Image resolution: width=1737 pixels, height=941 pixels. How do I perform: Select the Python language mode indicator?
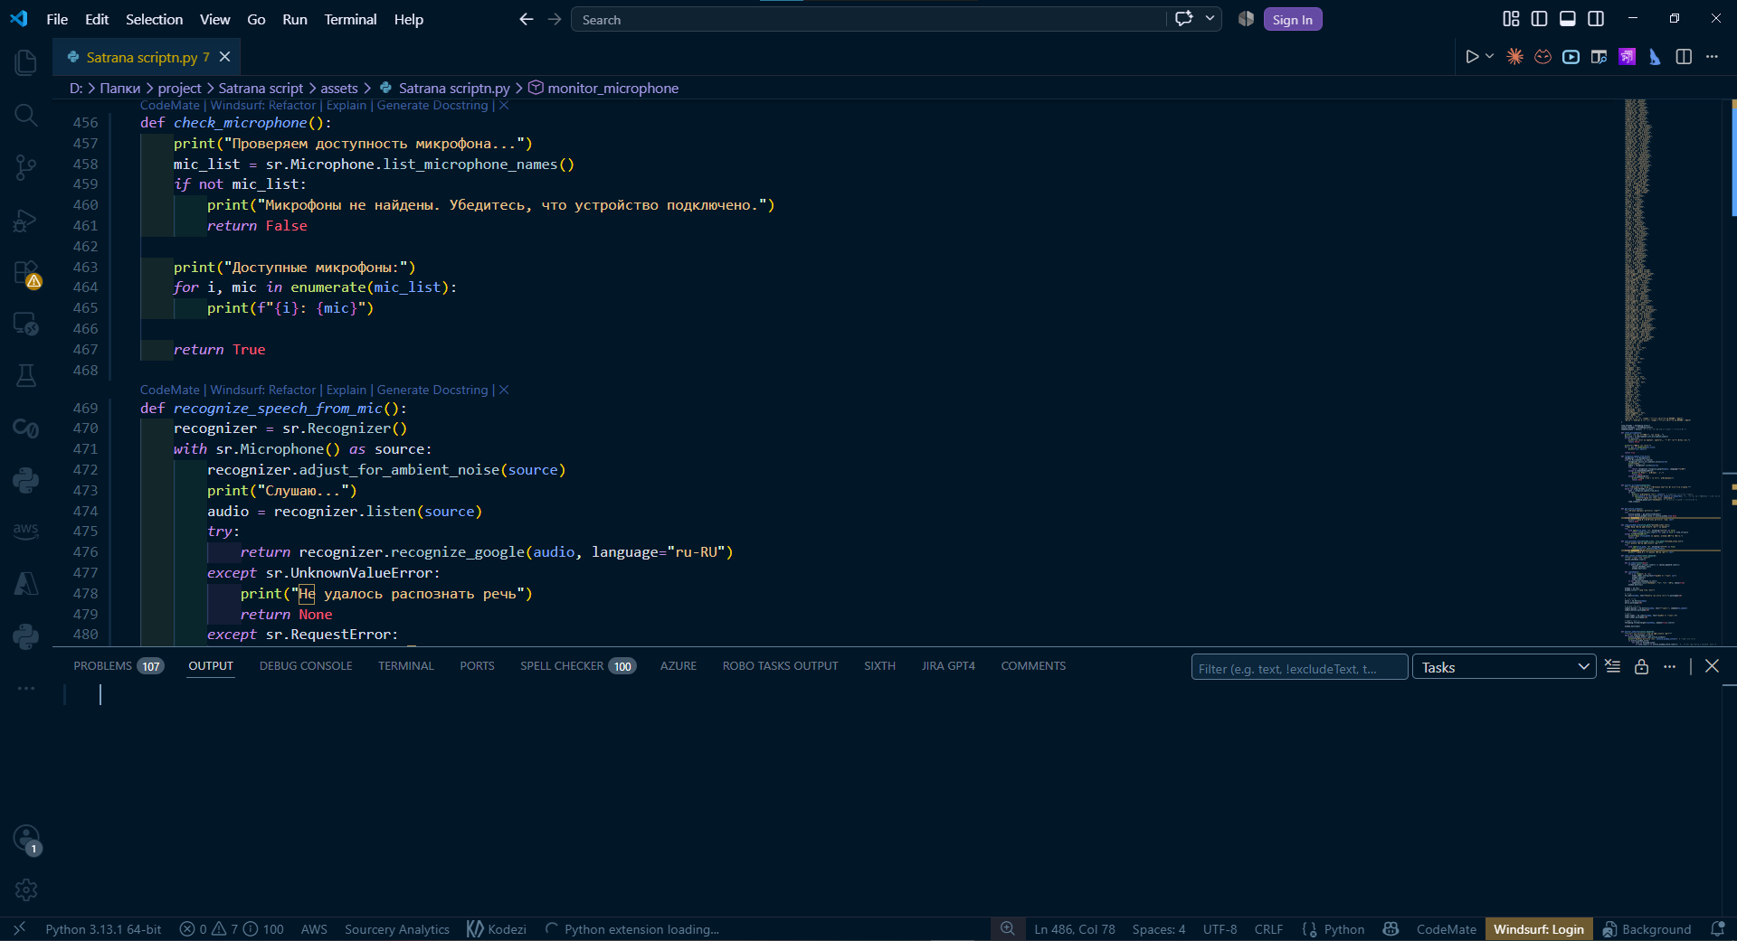1344,929
